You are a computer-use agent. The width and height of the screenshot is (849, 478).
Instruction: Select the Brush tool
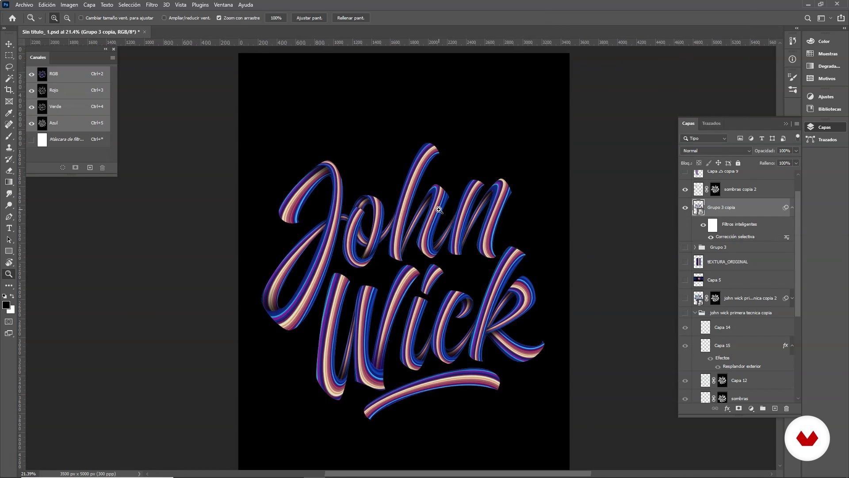coord(9,136)
